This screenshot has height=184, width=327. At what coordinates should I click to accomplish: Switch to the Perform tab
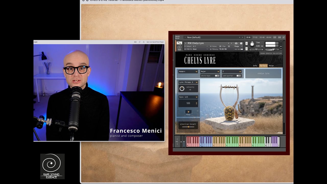pos(263,66)
